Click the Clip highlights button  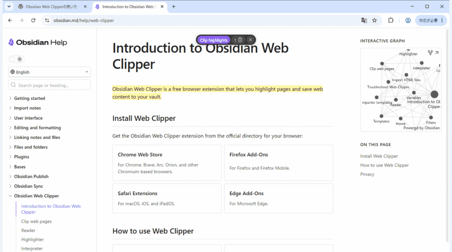tap(214, 40)
